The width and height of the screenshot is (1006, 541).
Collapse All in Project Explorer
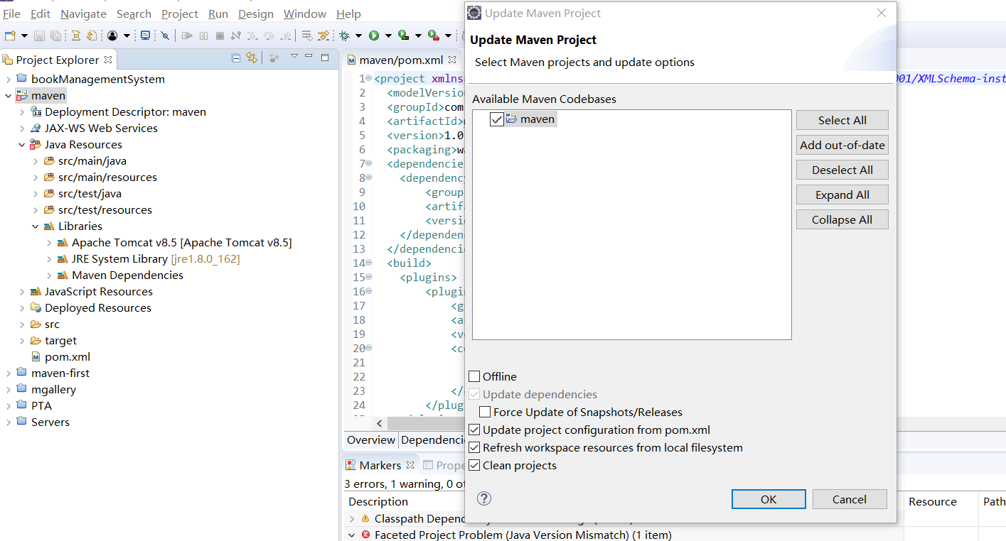[236, 58]
